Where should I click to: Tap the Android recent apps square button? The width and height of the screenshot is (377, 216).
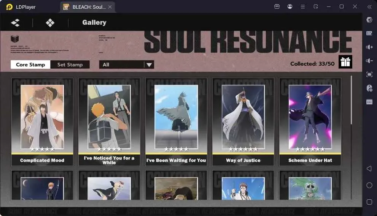pos(369,202)
